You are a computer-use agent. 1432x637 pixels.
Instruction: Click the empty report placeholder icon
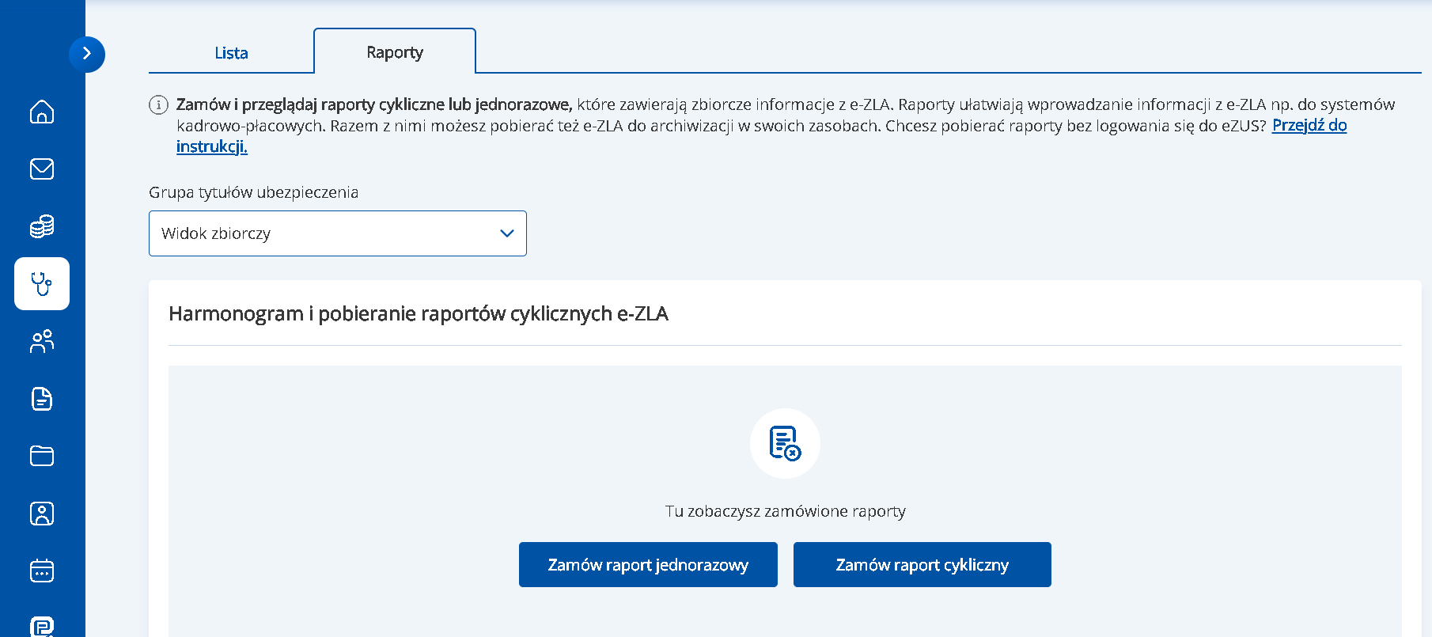[785, 443]
